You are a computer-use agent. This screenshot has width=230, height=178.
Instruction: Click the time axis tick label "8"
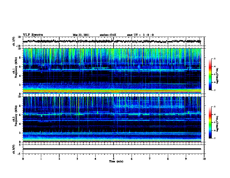[168, 159]
